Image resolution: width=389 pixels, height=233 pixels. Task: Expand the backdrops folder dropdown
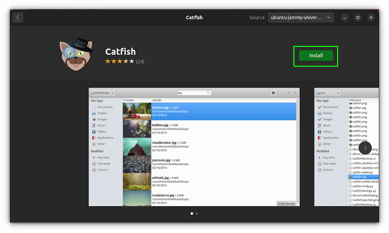[x=103, y=93]
